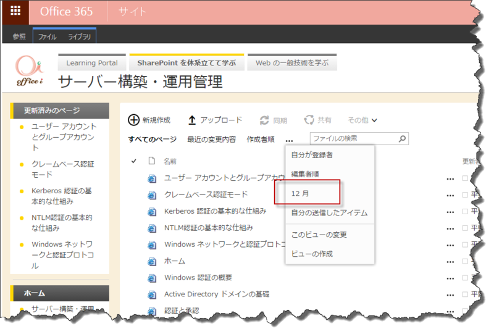Screen dimensions: 494x334
Task: Tick the checkbox in Kerberos 認証 row
Action: [x=465, y=211]
